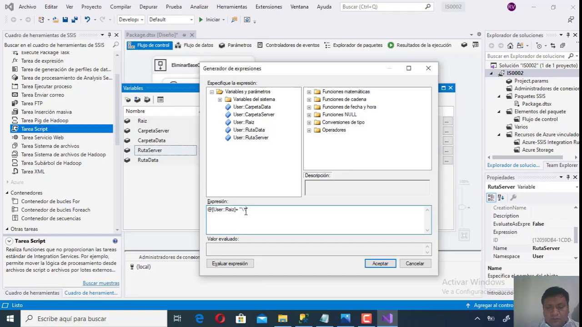
Task: Click Evaluar expresión button
Action: [x=230, y=263]
